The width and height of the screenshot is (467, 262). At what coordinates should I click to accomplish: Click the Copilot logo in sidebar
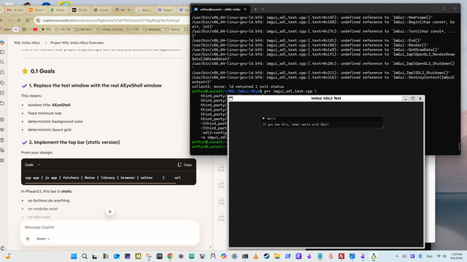(x=2, y=42)
